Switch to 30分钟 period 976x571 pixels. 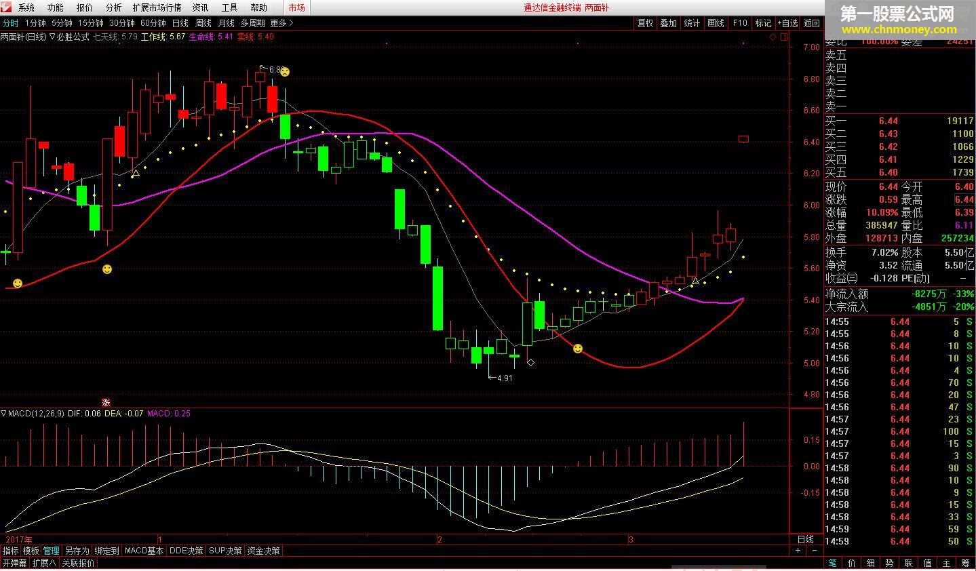click(x=123, y=23)
